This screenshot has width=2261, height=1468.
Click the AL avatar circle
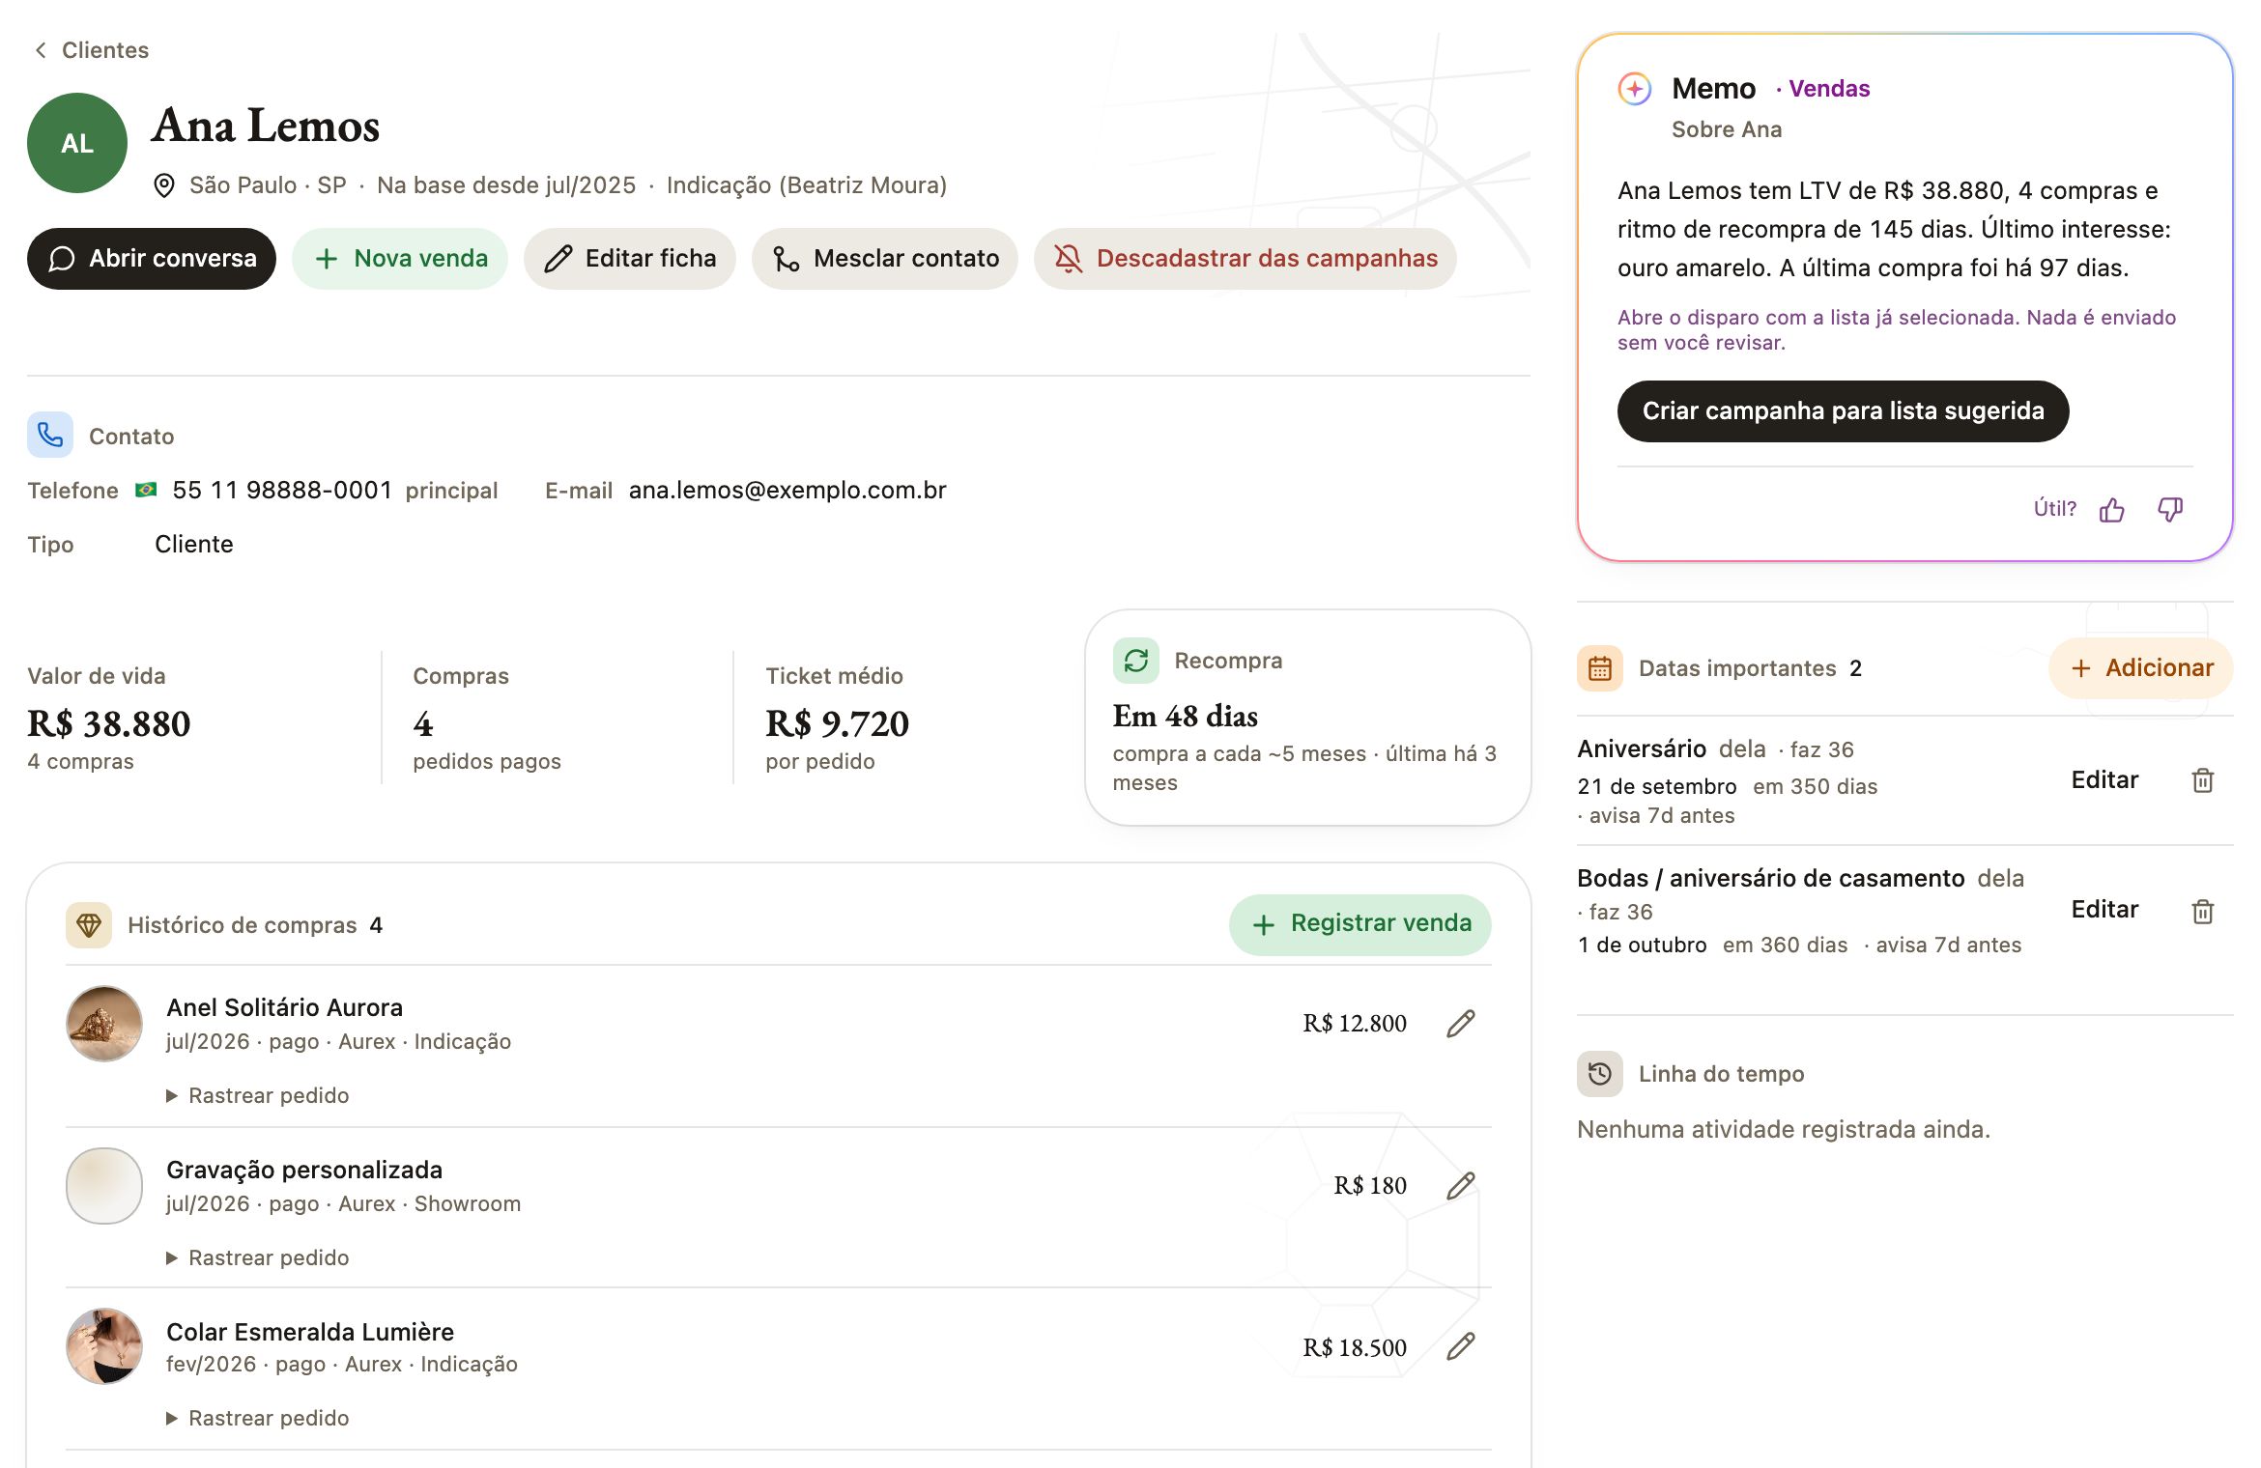click(x=77, y=143)
